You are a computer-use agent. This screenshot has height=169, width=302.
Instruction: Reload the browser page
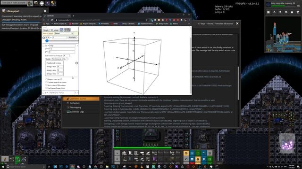coord(51,20)
